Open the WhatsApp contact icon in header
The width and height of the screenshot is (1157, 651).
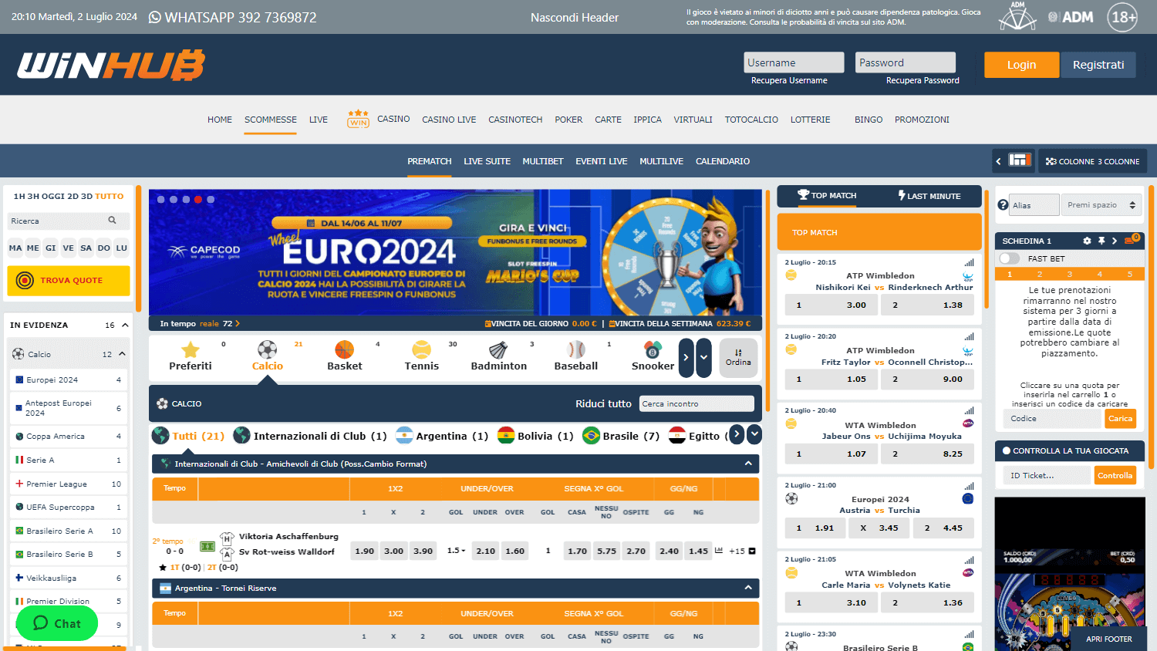[x=155, y=17]
